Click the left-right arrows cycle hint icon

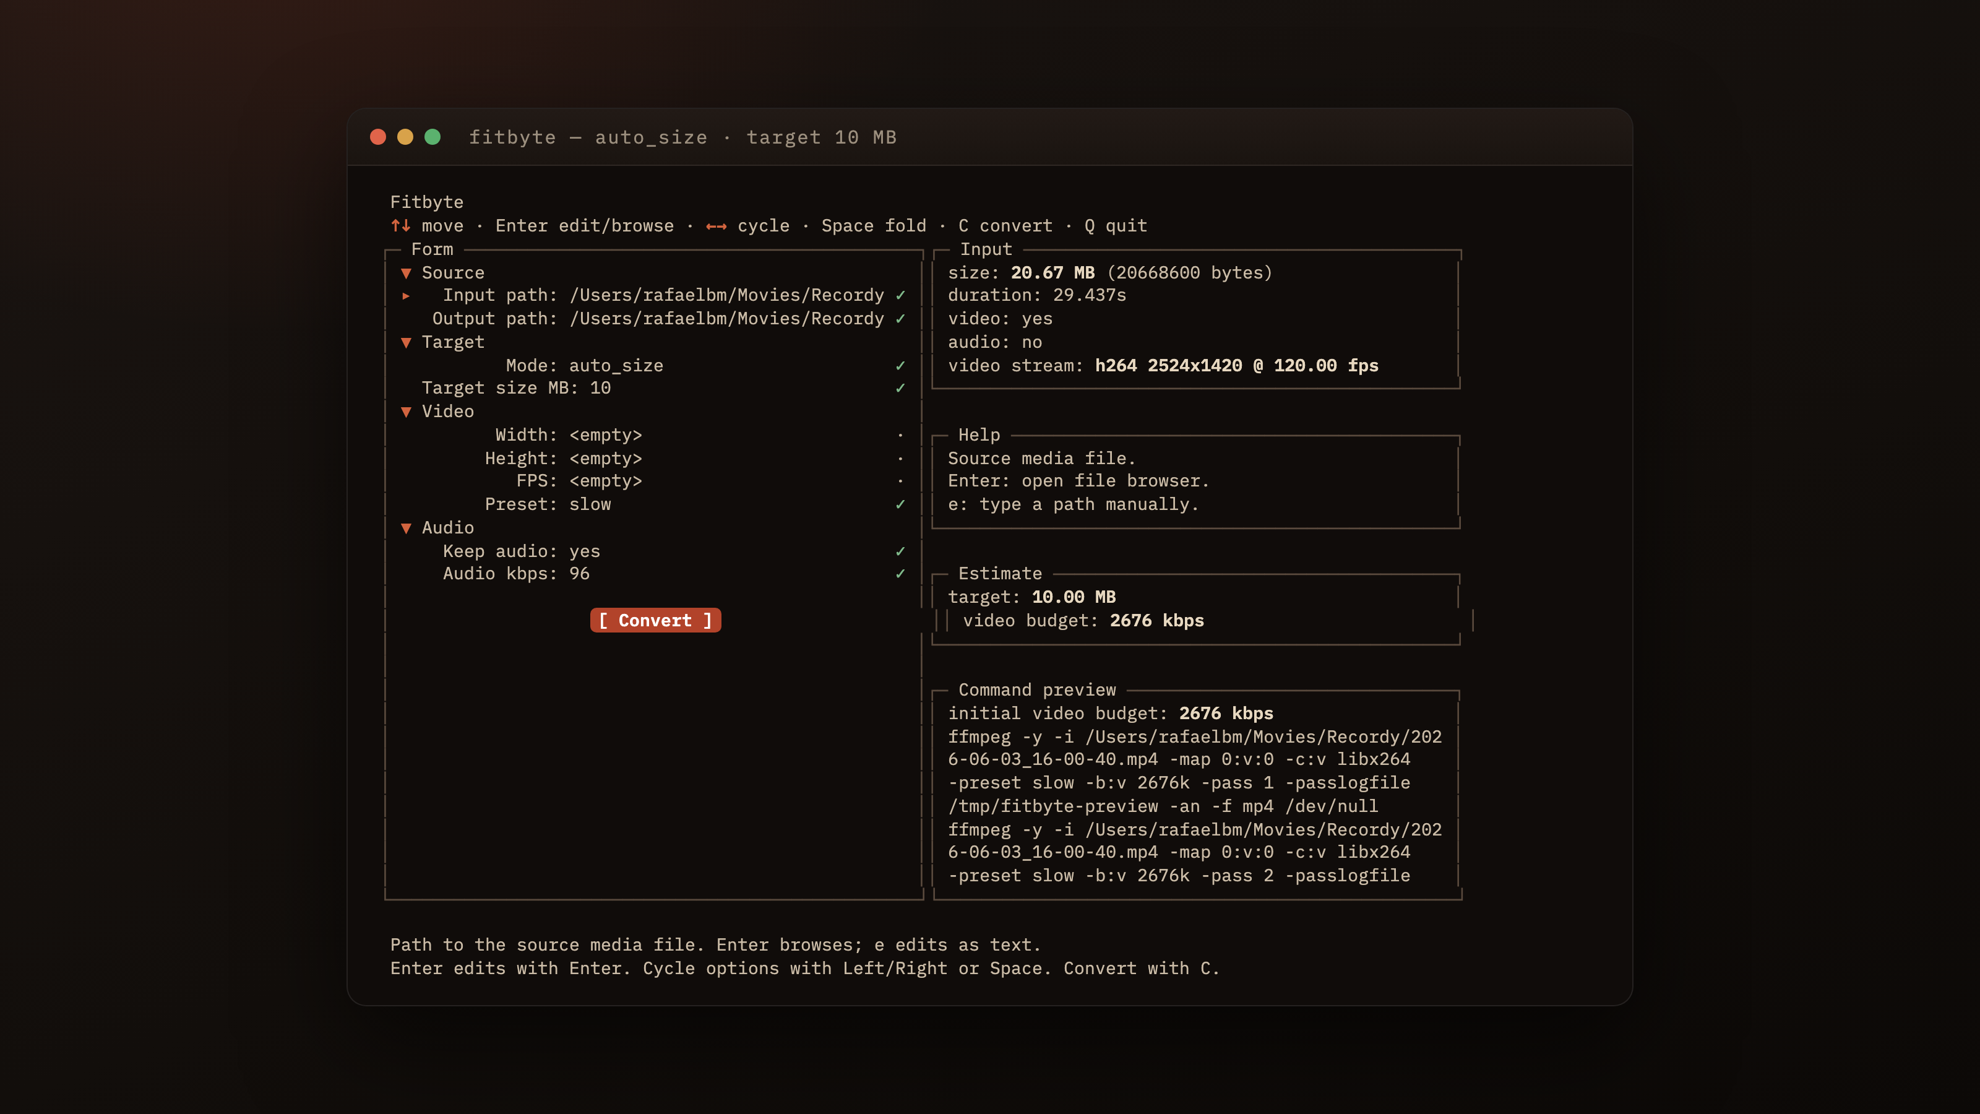click(x=717, y=226)
